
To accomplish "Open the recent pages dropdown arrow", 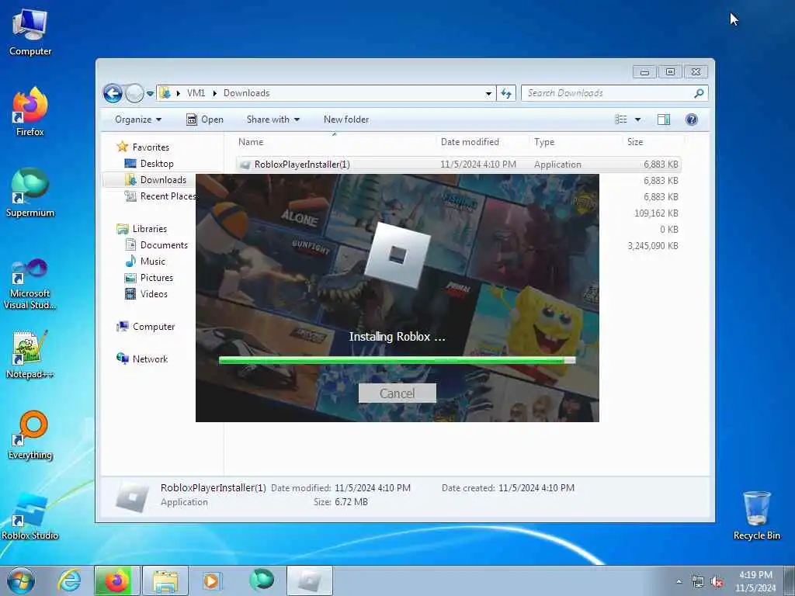I will coord(150,94).
